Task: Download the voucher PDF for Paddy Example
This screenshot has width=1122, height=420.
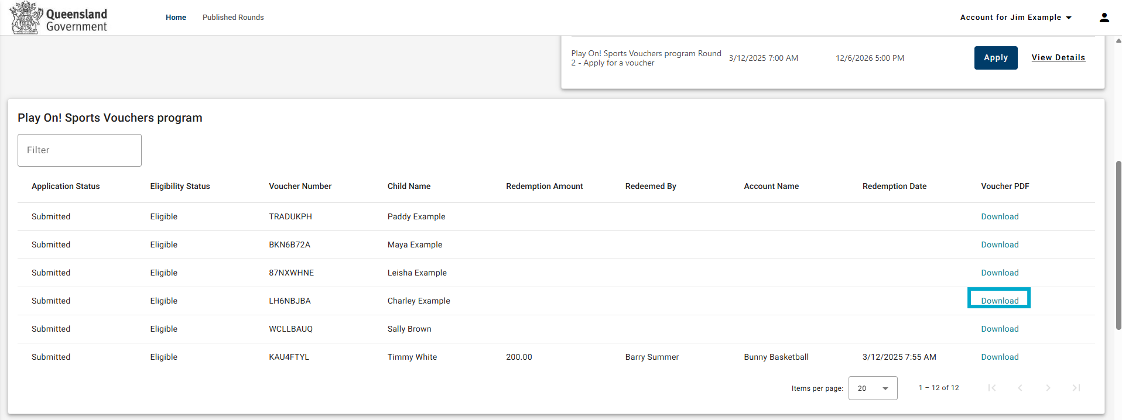Action: pos(1000,216)
